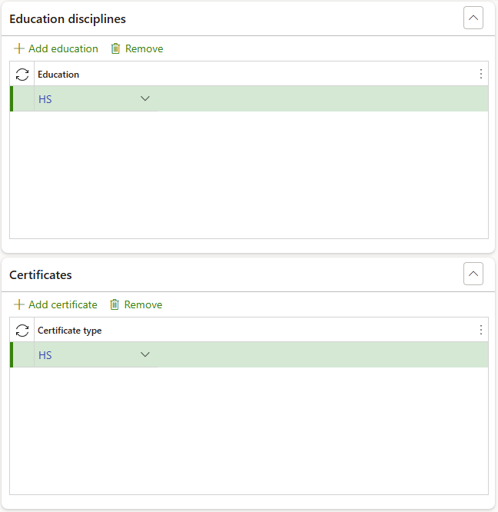Refresh the Education grid
This screenshot has width=498, height=512.
22,75
